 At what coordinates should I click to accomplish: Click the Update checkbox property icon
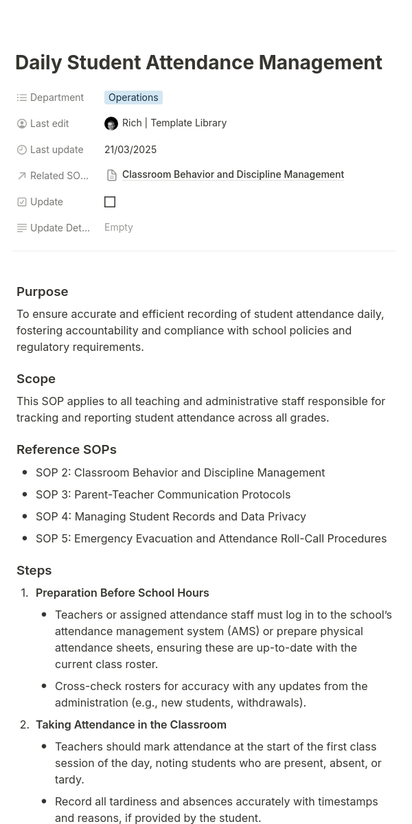[x=22, y=202]
